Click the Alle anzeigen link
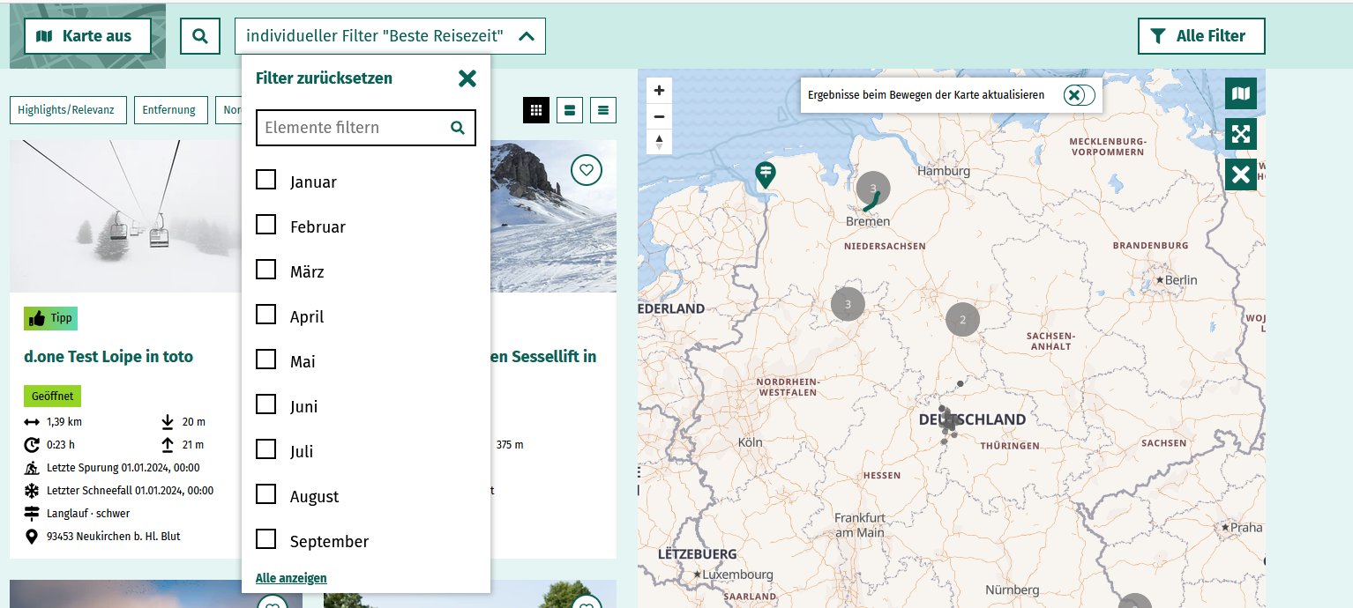Image resolution: width=1353 pixels, height=608 pixels. point(291,578)
